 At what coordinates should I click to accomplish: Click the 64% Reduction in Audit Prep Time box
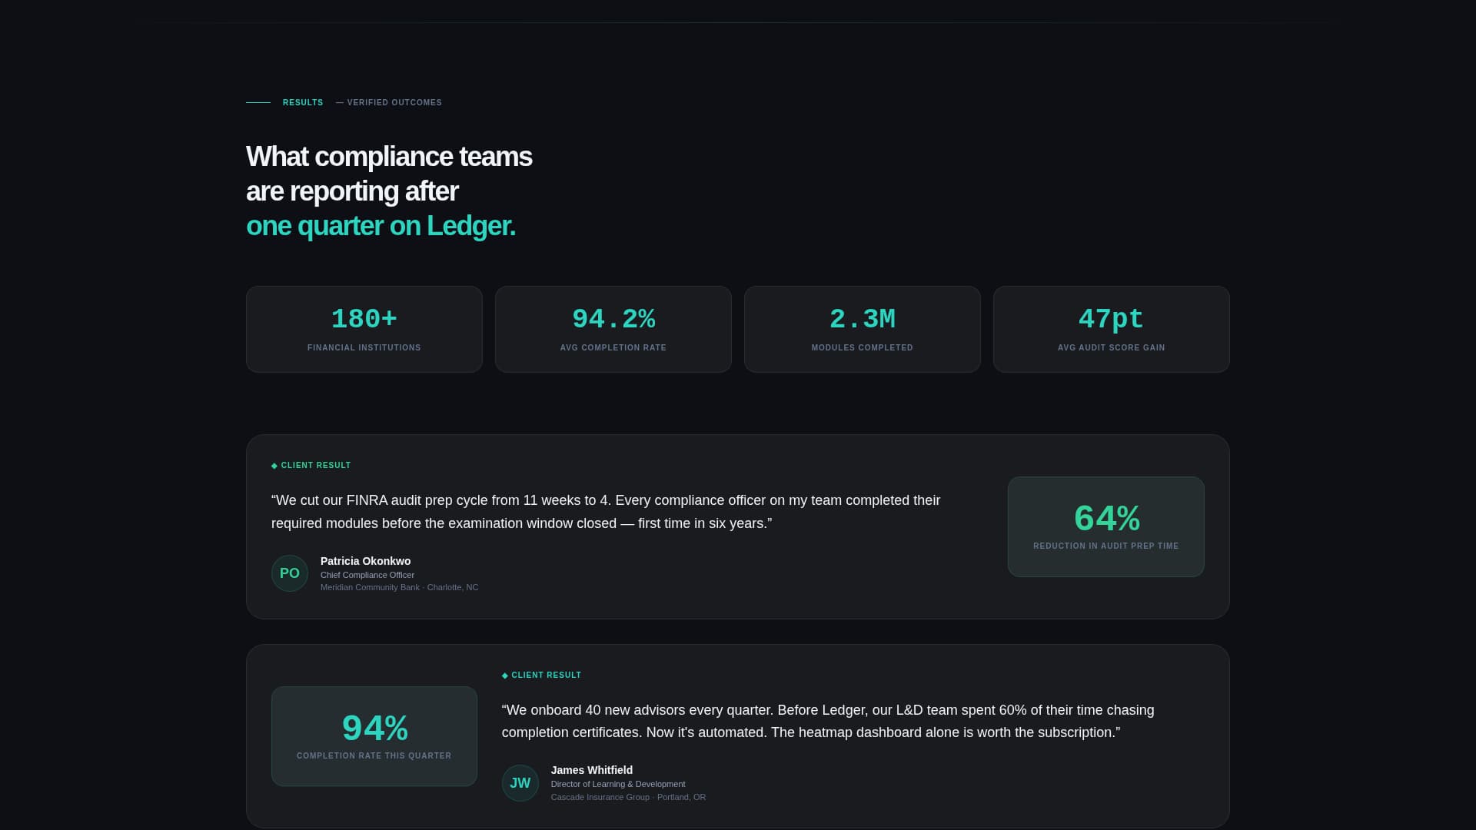click(x=1106, y=526)
